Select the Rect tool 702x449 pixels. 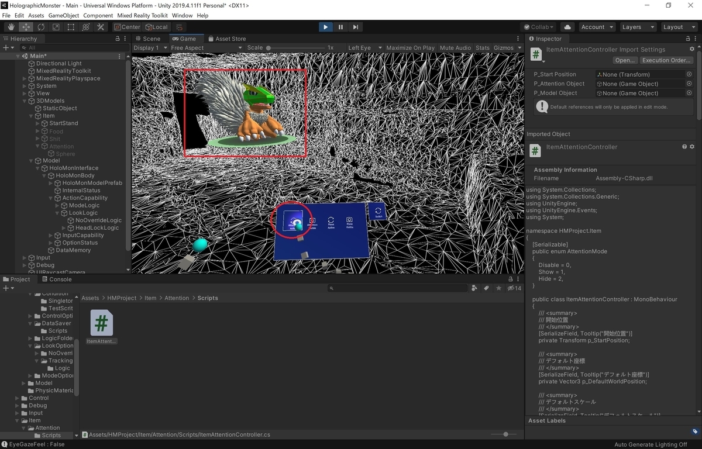point(71,27)
